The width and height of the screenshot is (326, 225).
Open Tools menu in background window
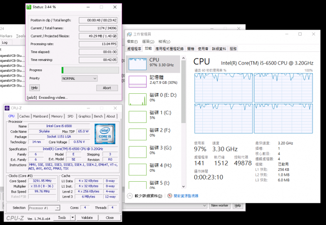[x=21, y=36]
